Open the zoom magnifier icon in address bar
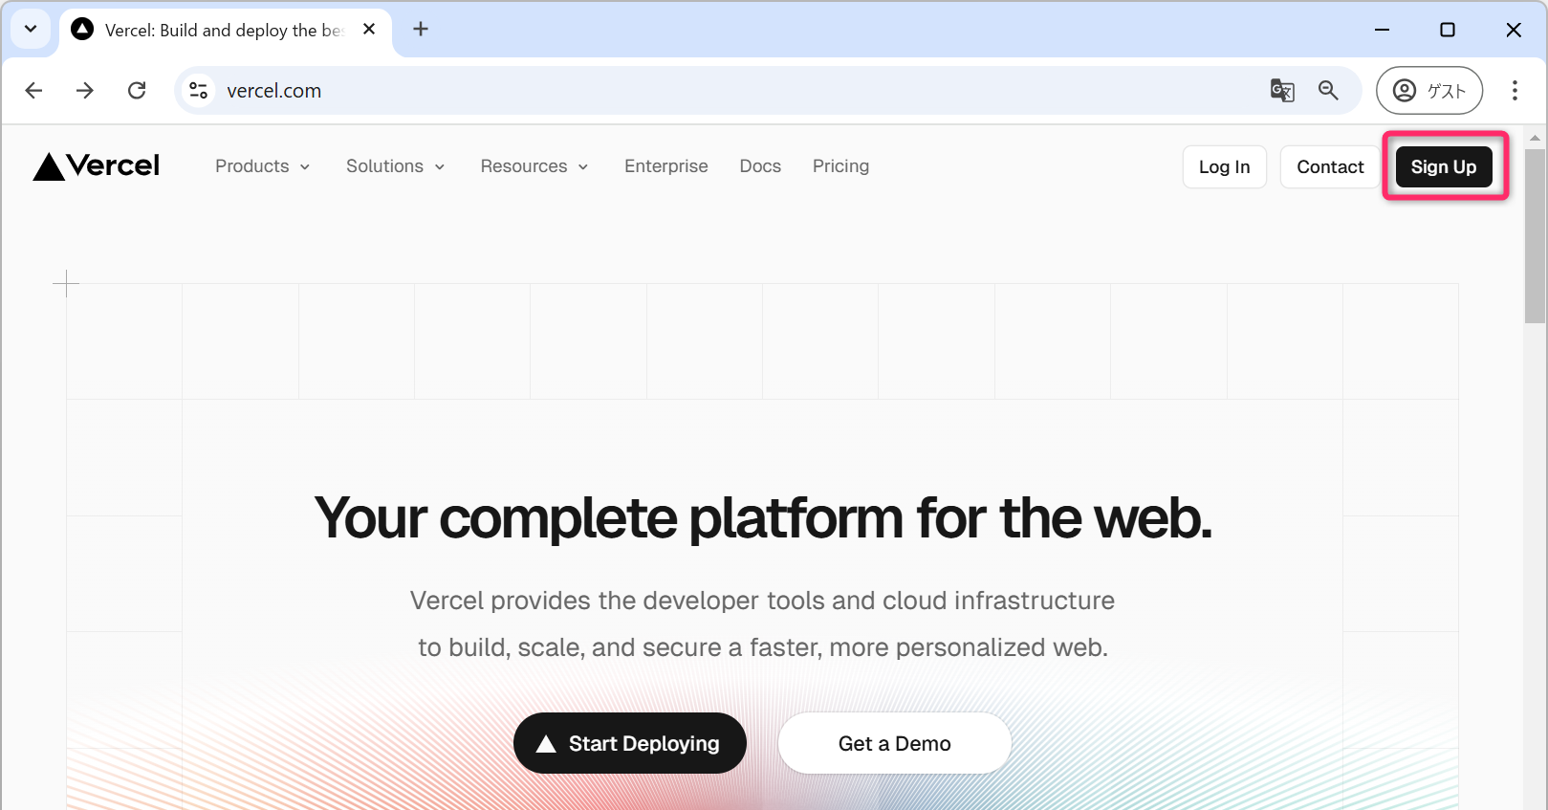 [x=1328, y=91]
